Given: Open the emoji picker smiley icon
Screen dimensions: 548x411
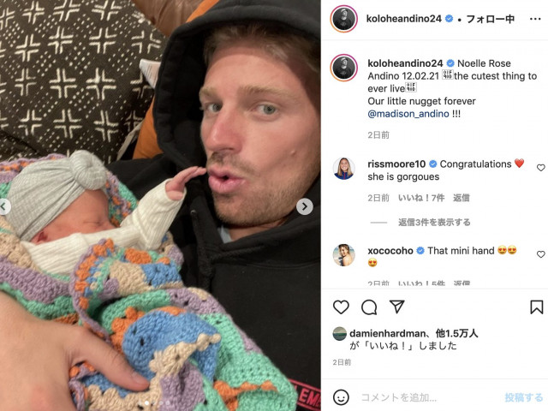Looking at the screenshot, I should (x=341, y=397).
